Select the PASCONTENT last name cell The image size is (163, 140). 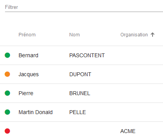(x=87, y=55)
